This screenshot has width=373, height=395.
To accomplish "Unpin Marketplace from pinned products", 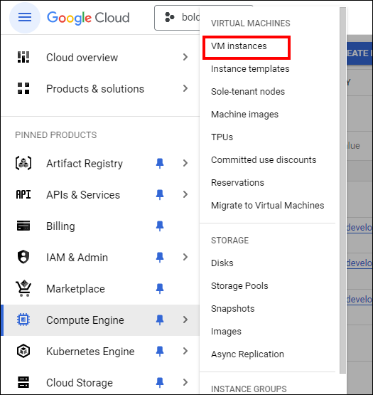I will tap(160, 288).
